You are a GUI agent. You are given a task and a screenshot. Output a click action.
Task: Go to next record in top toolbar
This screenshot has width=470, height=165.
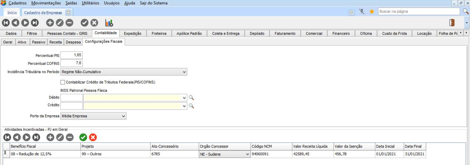[x=25, y=23]
